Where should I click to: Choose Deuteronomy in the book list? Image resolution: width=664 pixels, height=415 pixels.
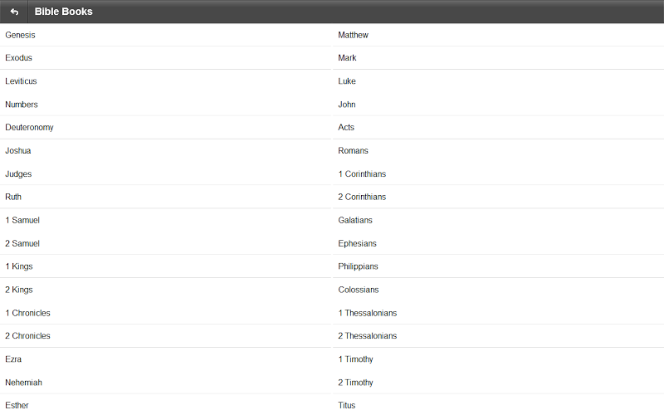pos(29,128)
